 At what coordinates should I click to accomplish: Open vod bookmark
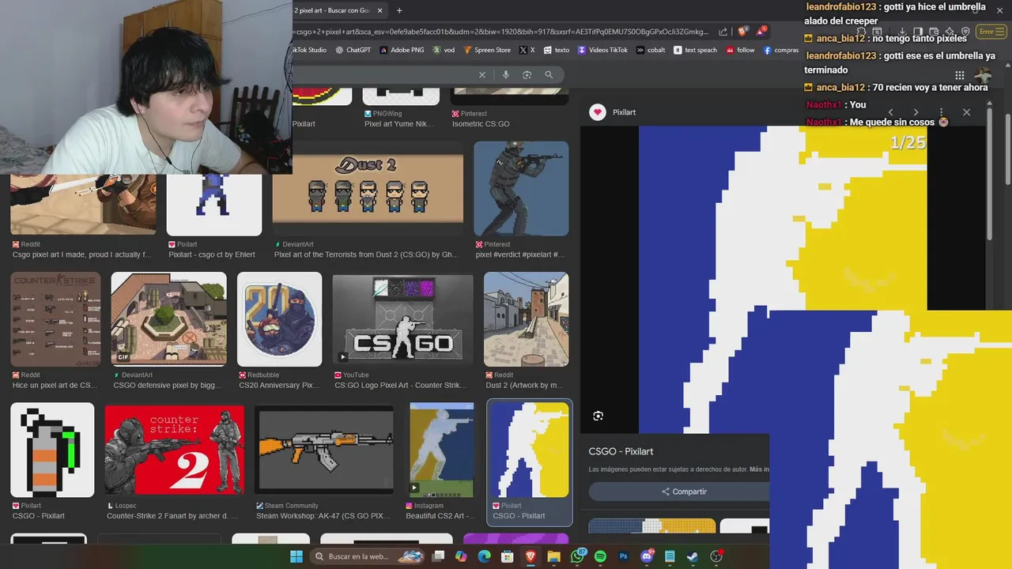[444, 50]
